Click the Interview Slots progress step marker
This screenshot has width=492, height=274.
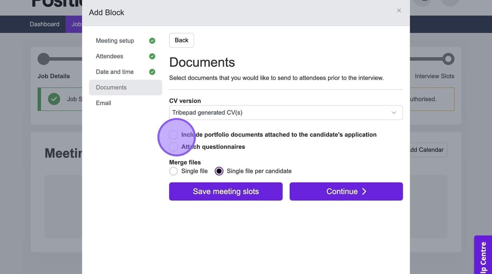point(448,59)
